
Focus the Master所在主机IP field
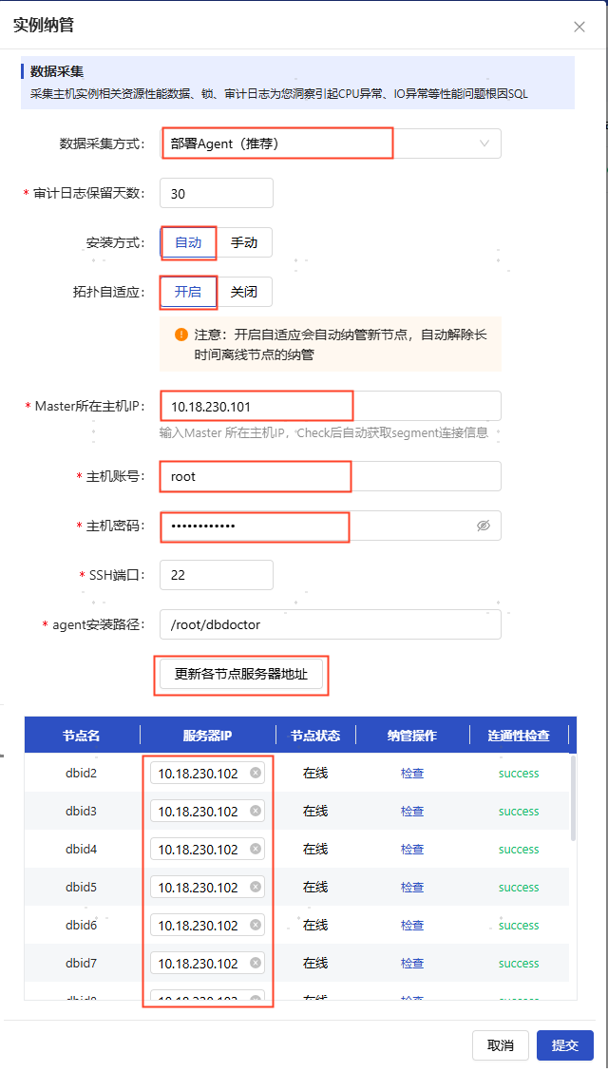point(331,406)
